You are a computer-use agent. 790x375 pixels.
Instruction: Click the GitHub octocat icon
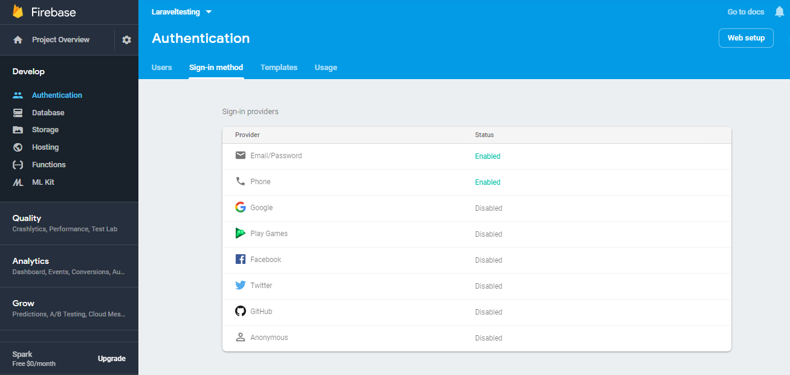tap(241, 311)
